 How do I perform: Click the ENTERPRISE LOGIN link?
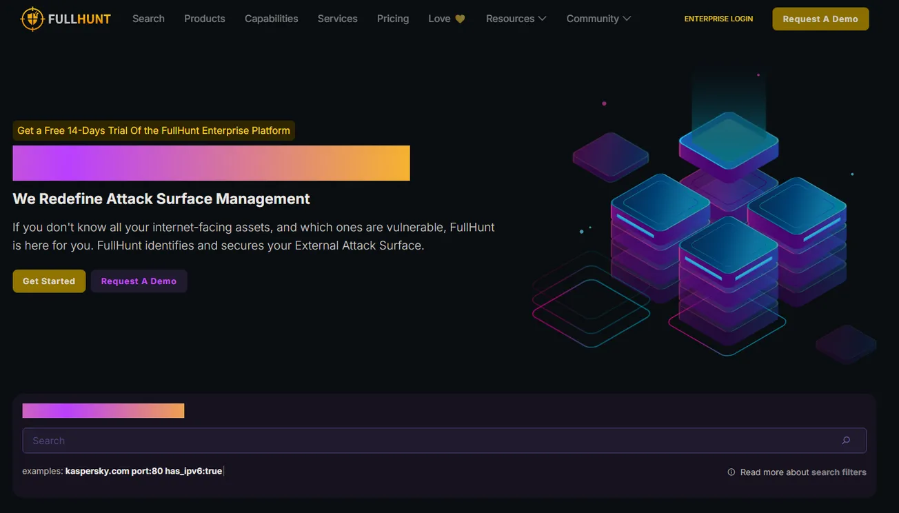coord(718,19)
